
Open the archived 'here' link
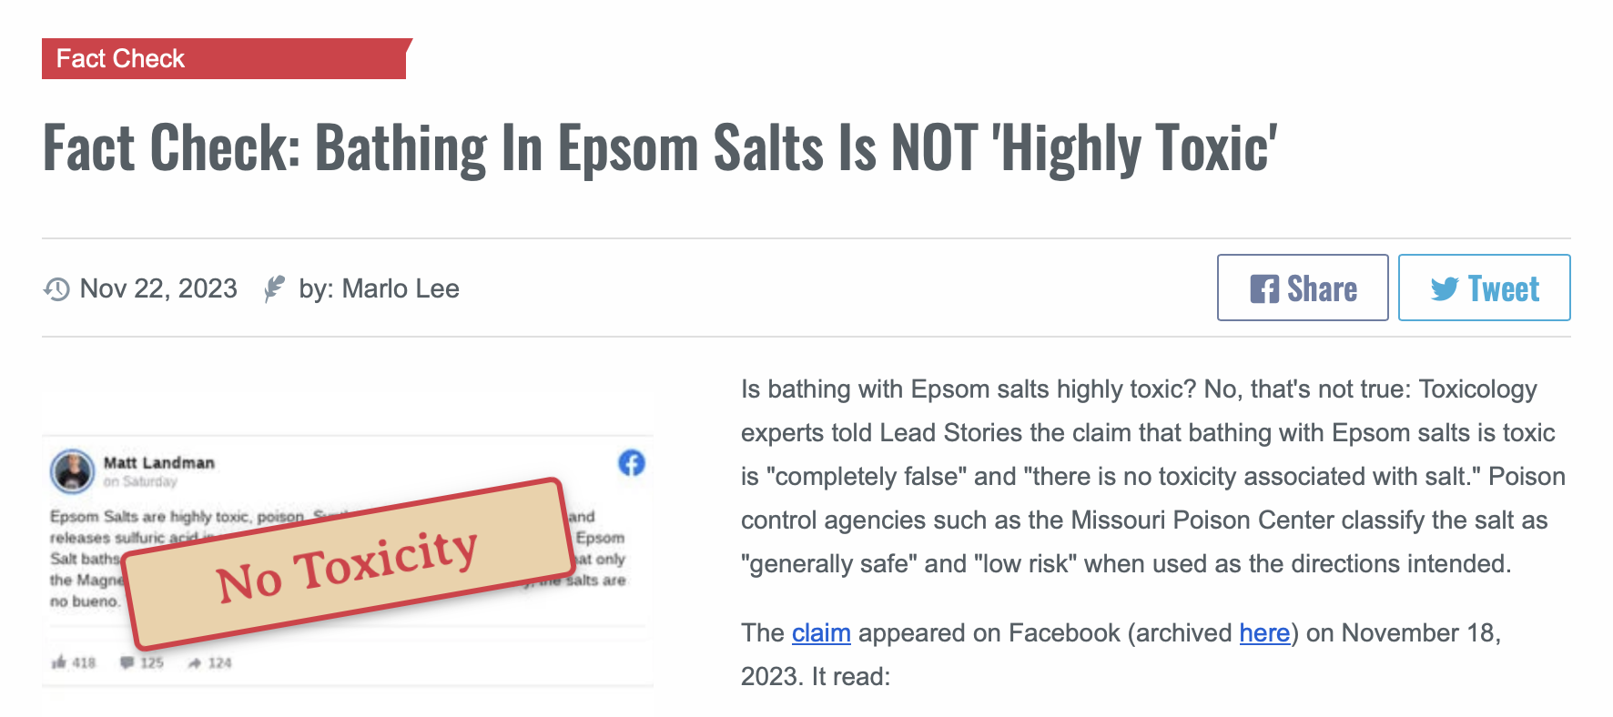1264,632
